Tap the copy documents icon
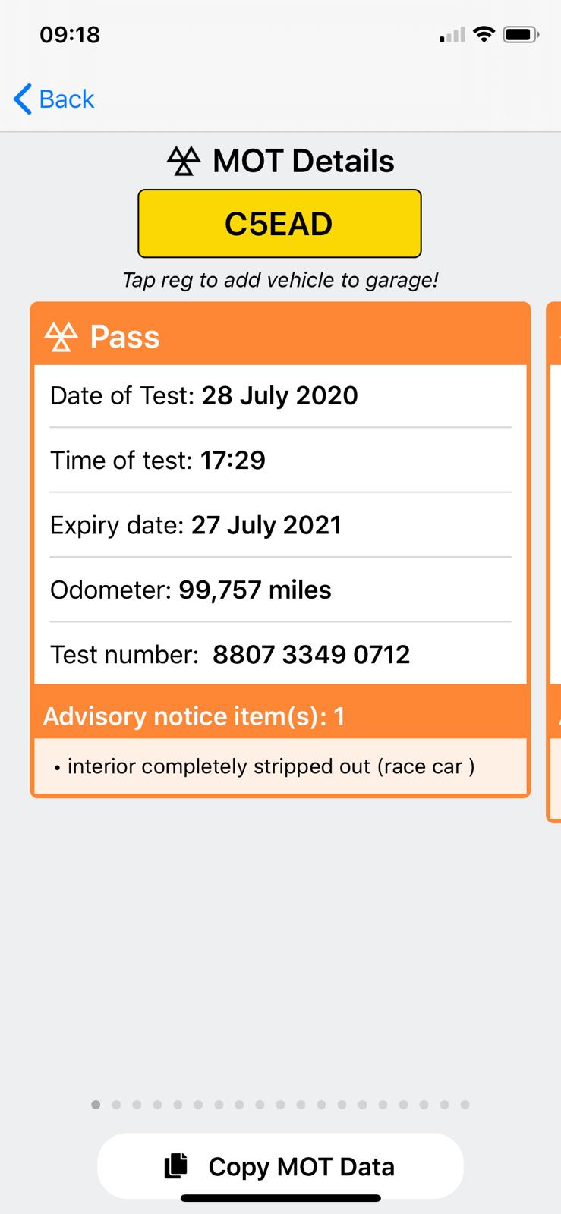Image resolution: width=561 pixels, height=1214 pixels. coord(176,1166)
